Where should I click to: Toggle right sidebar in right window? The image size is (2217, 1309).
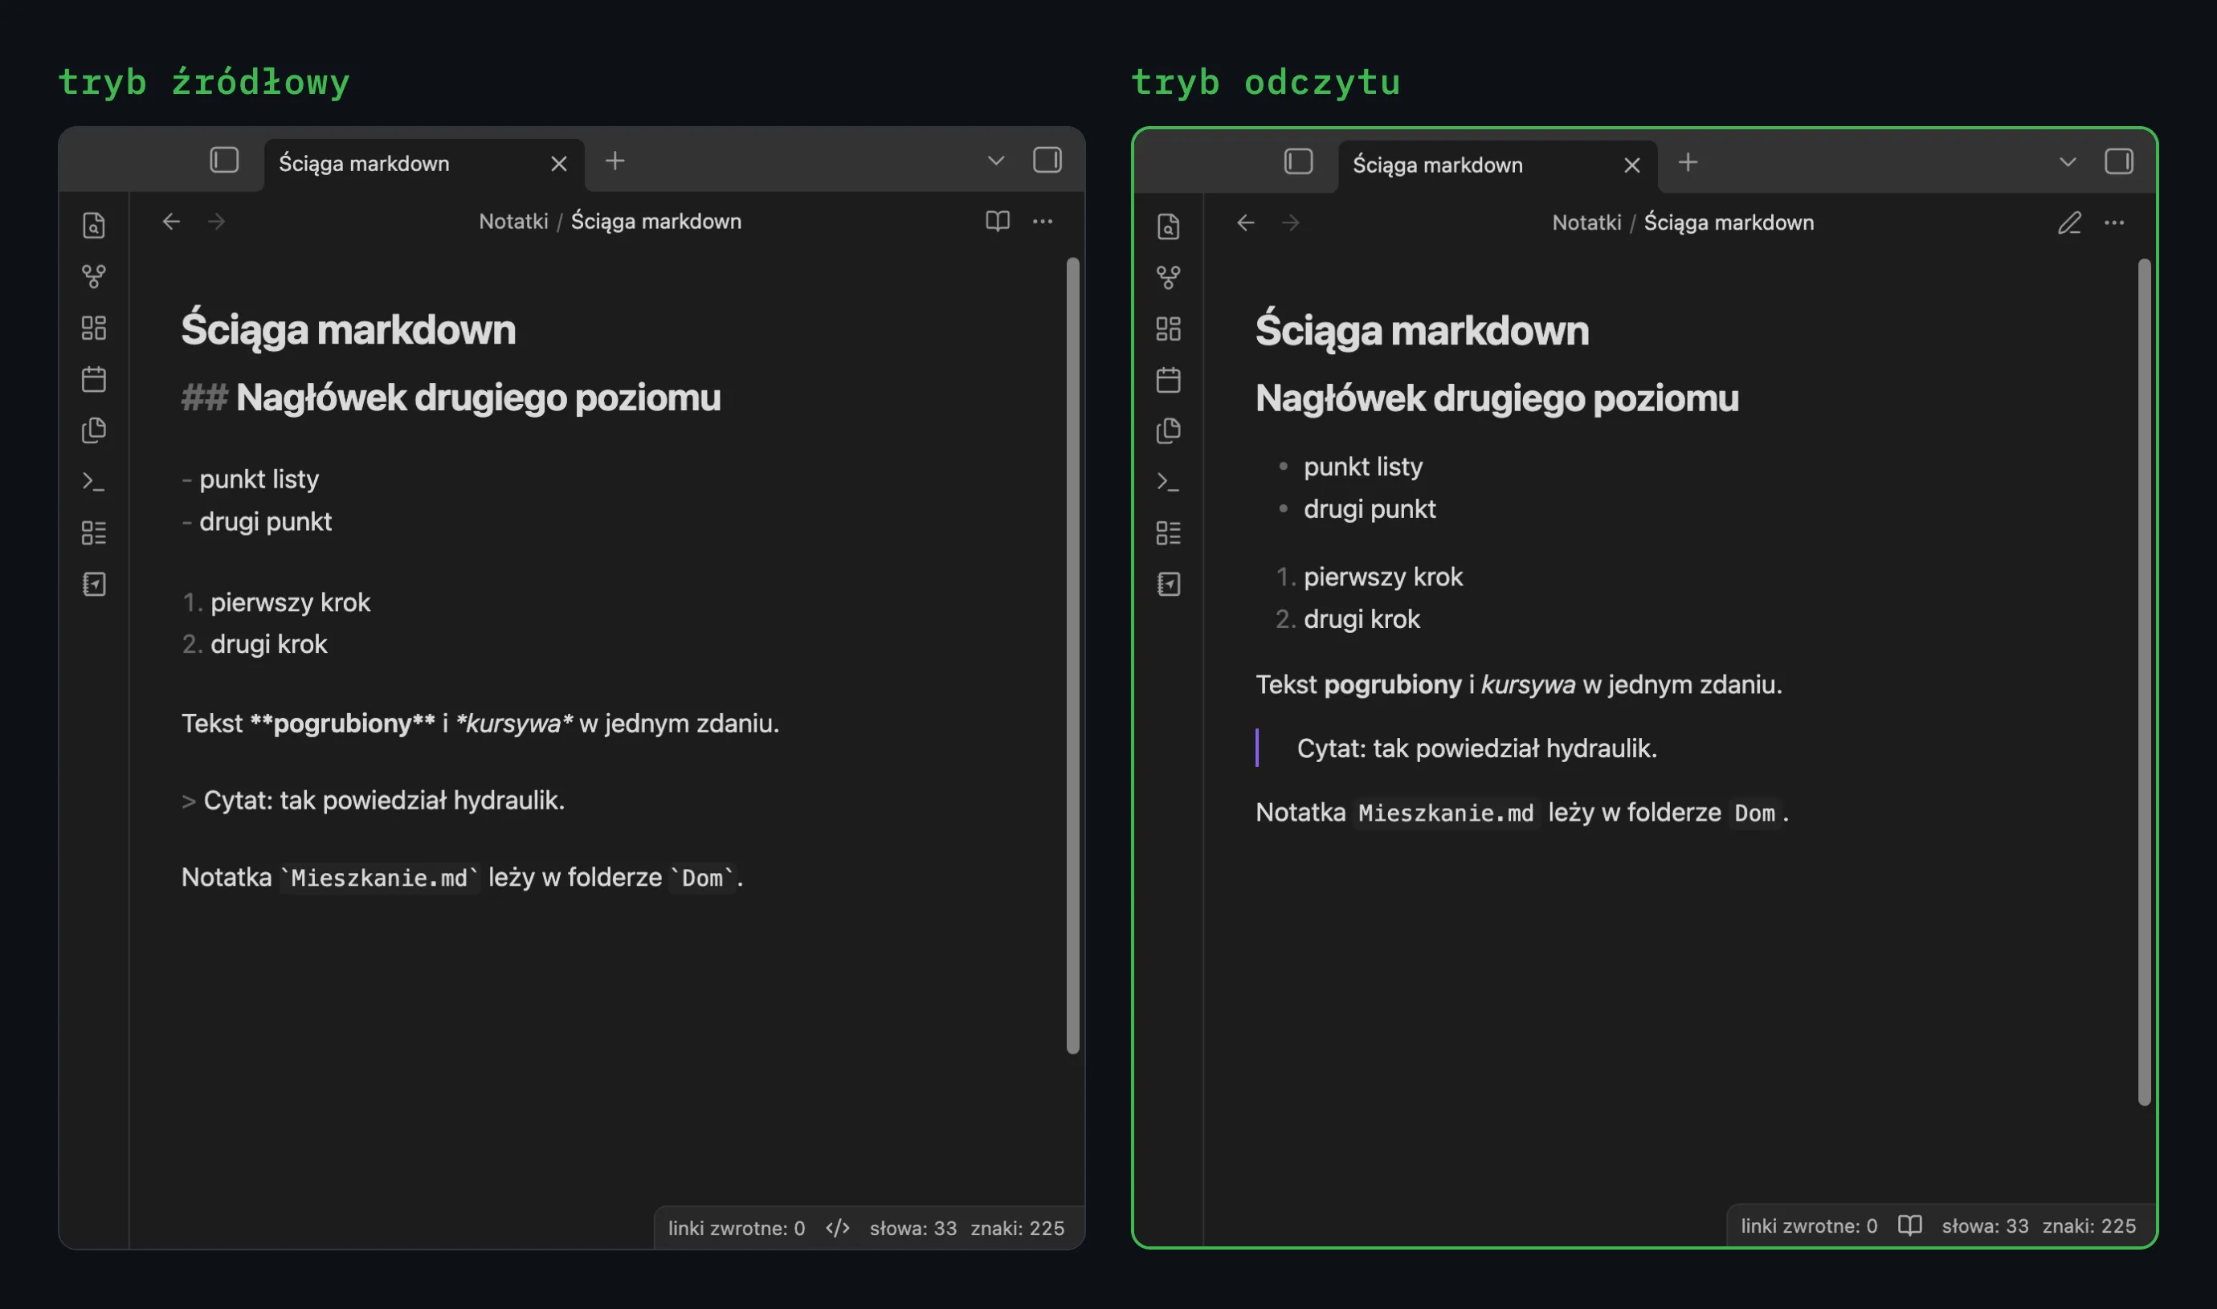2119,161
